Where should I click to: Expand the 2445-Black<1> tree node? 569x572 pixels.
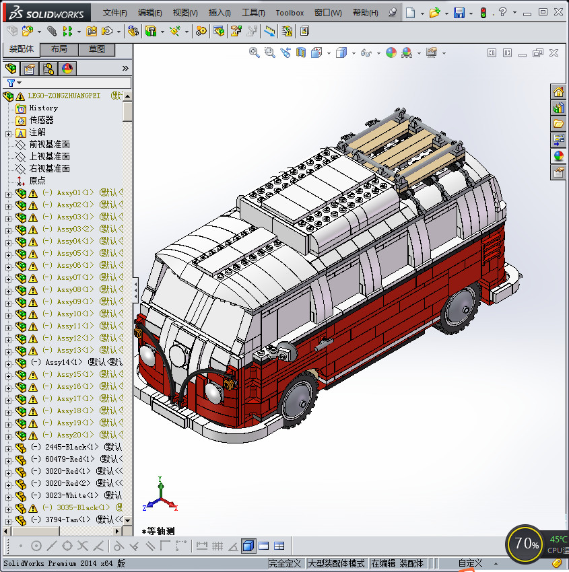click(x=8, y=449)
